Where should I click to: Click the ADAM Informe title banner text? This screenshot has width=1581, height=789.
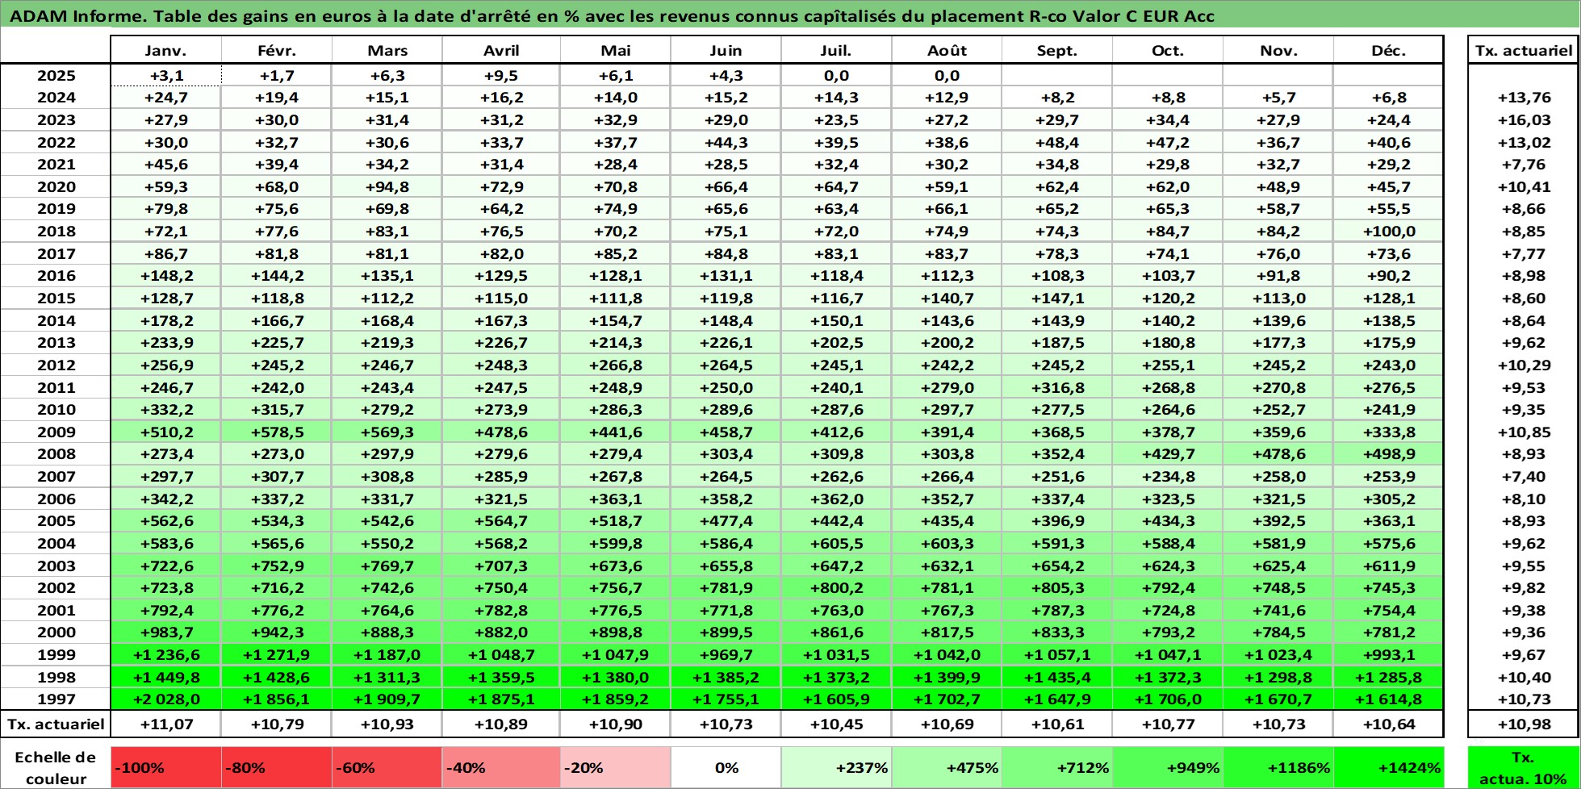612,16
